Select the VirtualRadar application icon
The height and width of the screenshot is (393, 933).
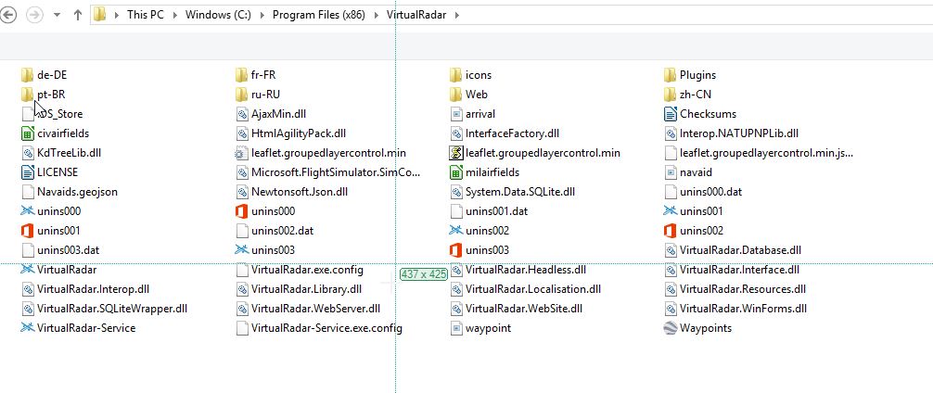(x=27, y=270)
